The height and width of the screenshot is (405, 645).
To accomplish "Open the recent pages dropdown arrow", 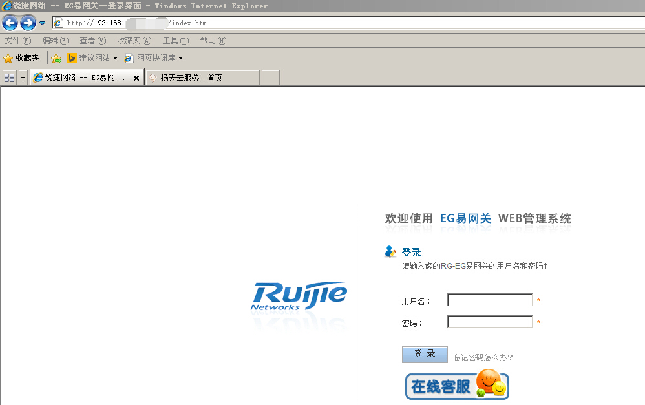I will (43, 23).
